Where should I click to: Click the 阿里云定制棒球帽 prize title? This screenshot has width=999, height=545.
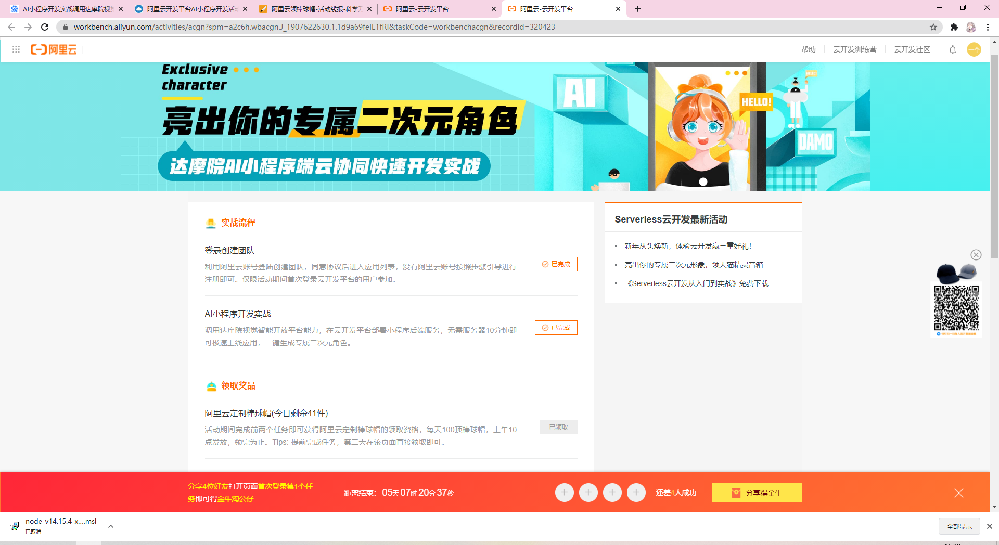tap(266, 413)
